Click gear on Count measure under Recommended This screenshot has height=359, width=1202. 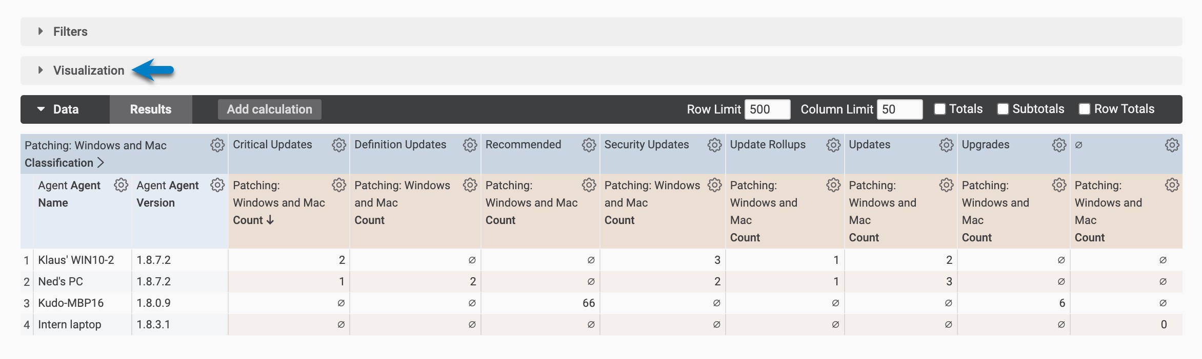589,185
